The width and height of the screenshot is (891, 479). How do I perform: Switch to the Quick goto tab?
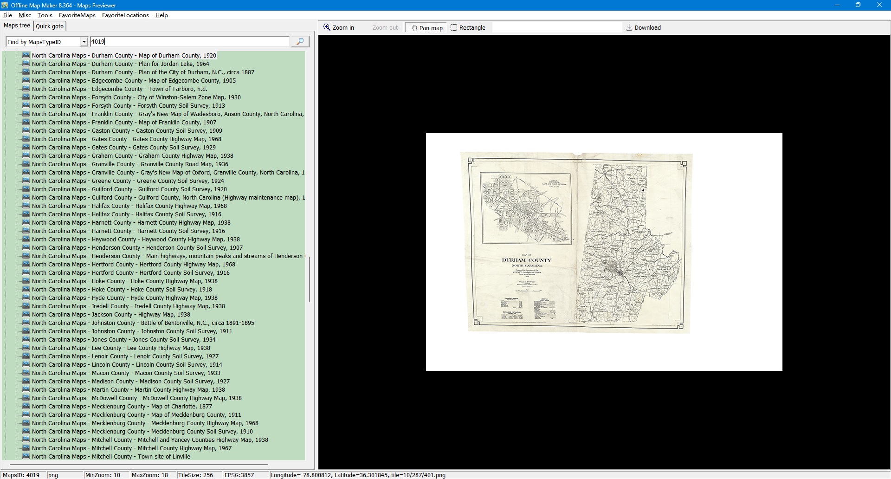point(50,26)
